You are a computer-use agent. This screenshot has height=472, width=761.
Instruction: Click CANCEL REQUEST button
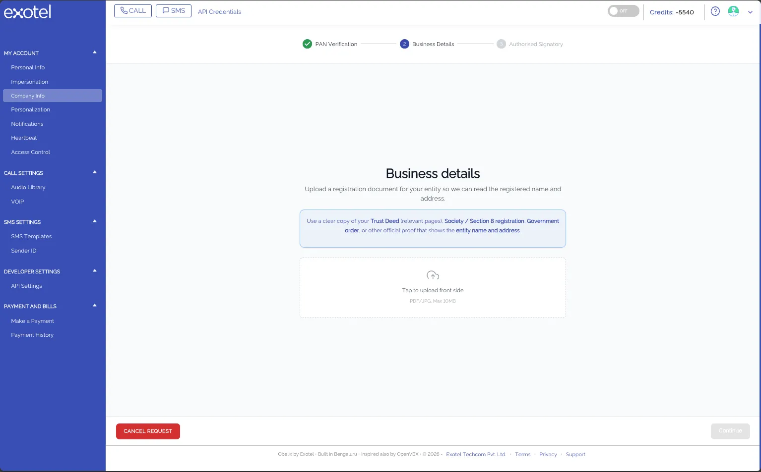pos(148,431)
